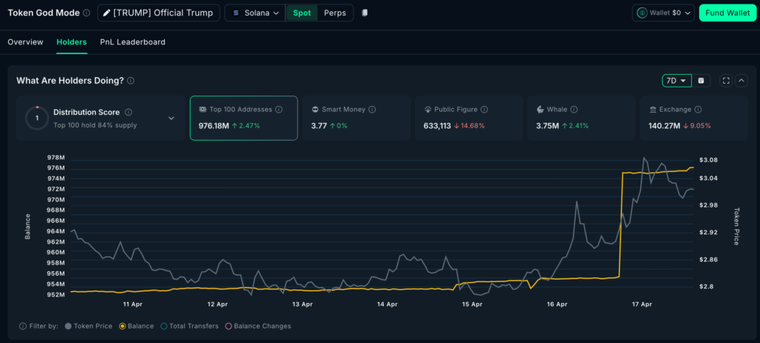
Task: Click the calendar icon beside the 7D selector
Action: (x=702, y=81)
